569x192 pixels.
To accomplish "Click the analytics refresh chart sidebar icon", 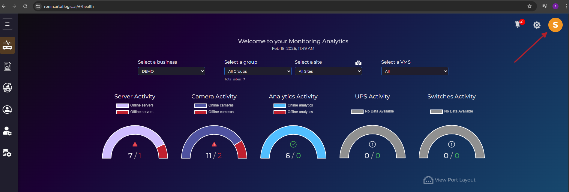I will [7, 88].
